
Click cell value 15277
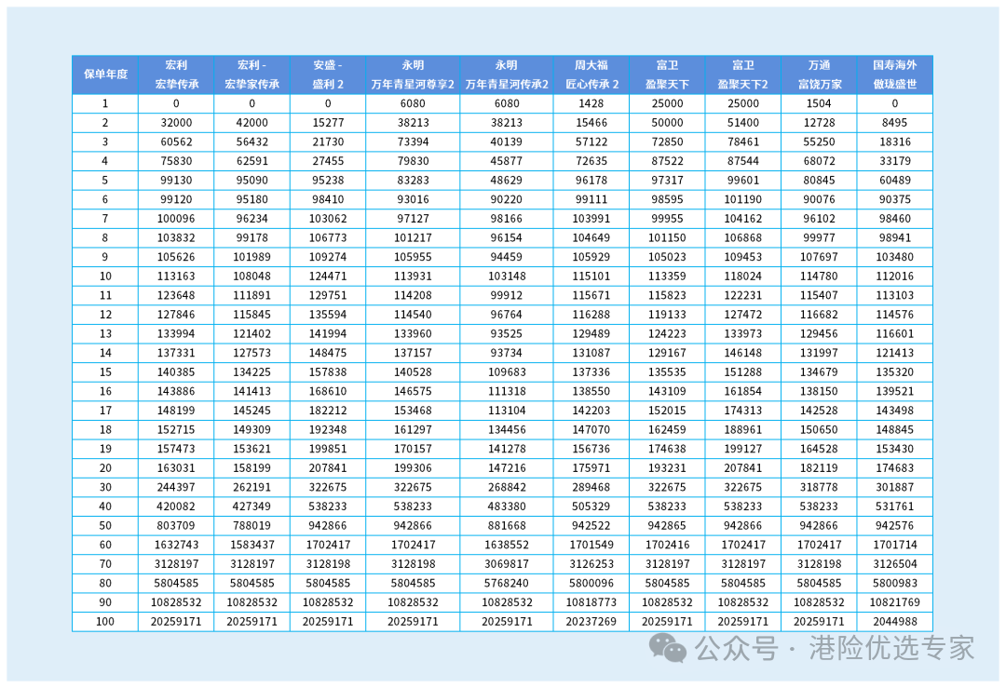pos(328,123)
